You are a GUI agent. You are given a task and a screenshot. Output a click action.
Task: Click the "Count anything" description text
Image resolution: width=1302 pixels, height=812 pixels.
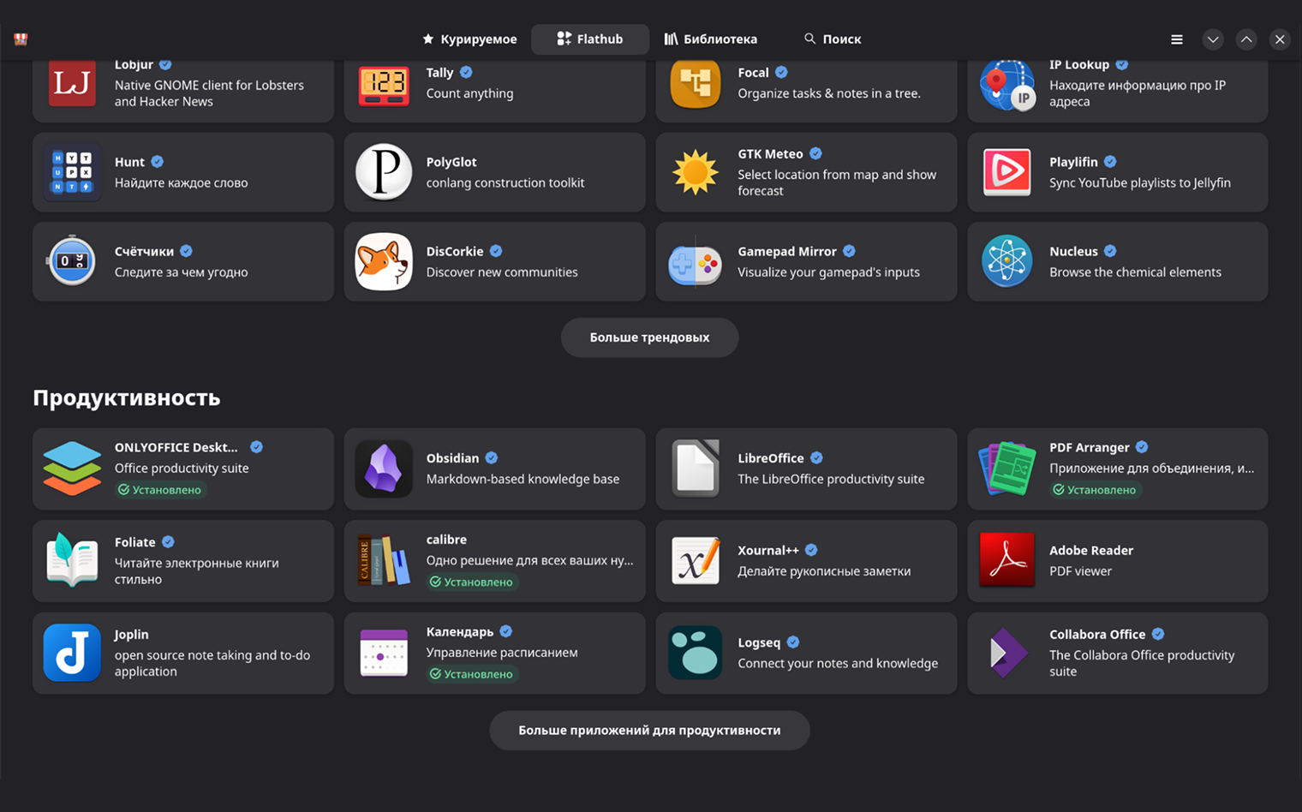pos(470,93)
